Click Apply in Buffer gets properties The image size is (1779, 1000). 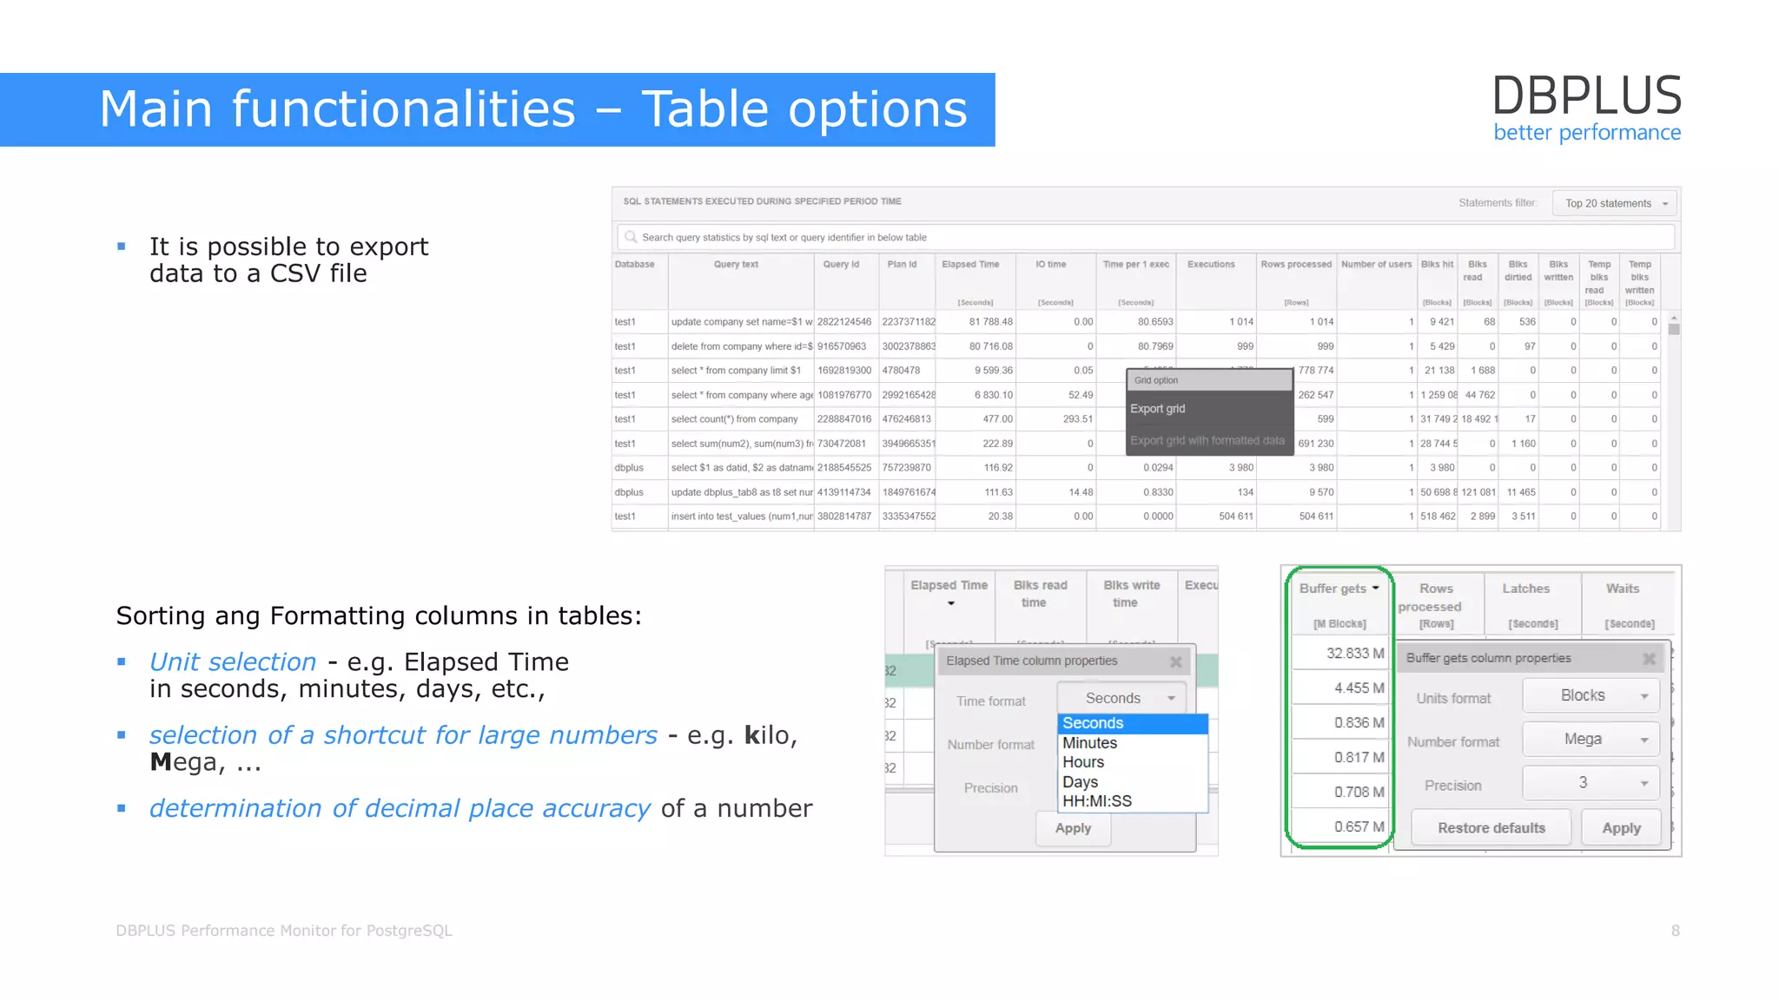point(1621,828)
